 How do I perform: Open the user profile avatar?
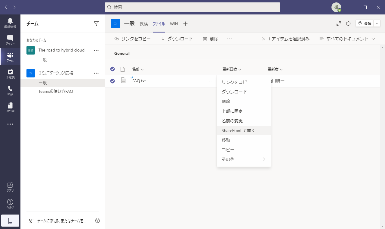click(336, 7)
